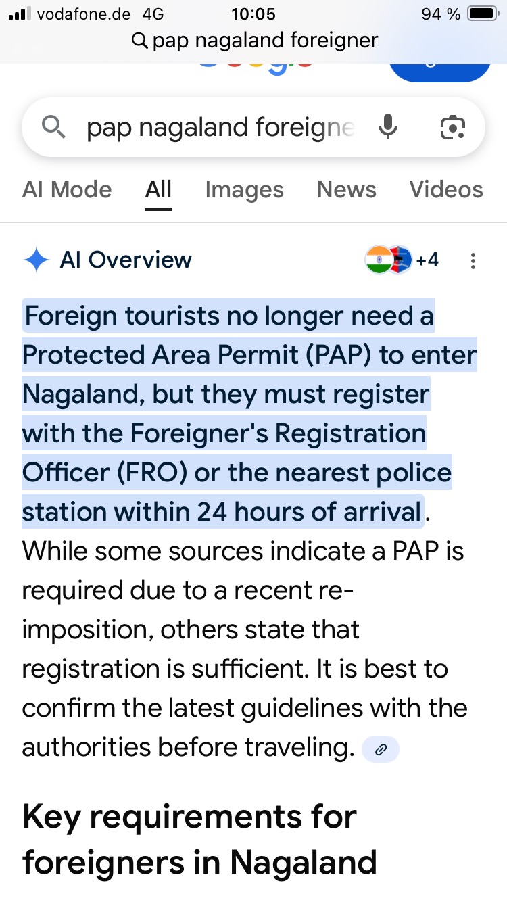Tap the partially visible blue sign-in button
This screenshot has width=507, height=902.
[x=440, y=71]
